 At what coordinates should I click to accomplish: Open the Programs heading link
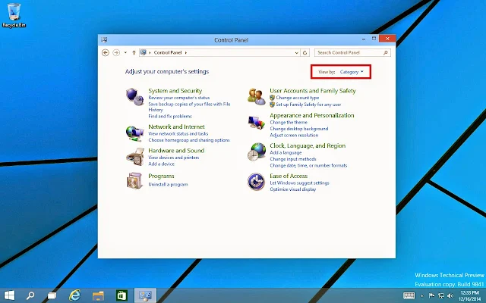point(161,176)
